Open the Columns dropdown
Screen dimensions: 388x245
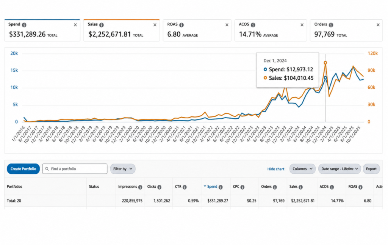302,169
